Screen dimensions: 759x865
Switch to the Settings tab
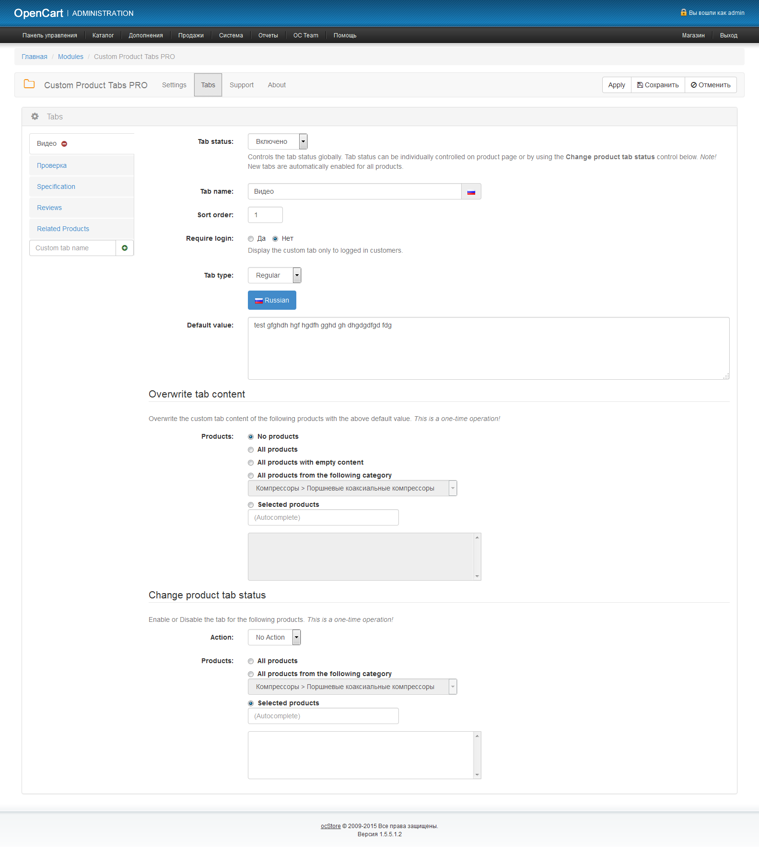click(174, 85)
